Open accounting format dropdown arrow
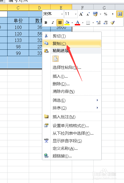Image resolution: width=124 pixels, height=183 pixels. click(100, 14)
